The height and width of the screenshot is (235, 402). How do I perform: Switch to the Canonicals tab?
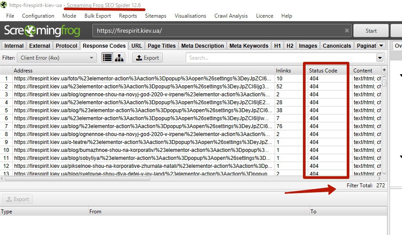(337, 46)
